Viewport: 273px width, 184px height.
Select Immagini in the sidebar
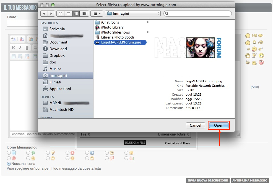pos(66,75)
